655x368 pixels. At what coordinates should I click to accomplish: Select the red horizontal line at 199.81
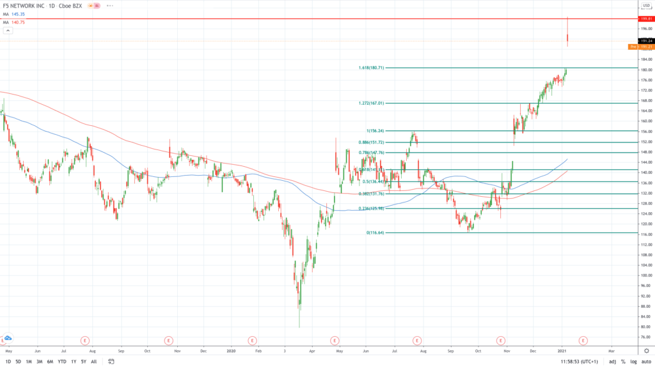click(x=320, y=19)
